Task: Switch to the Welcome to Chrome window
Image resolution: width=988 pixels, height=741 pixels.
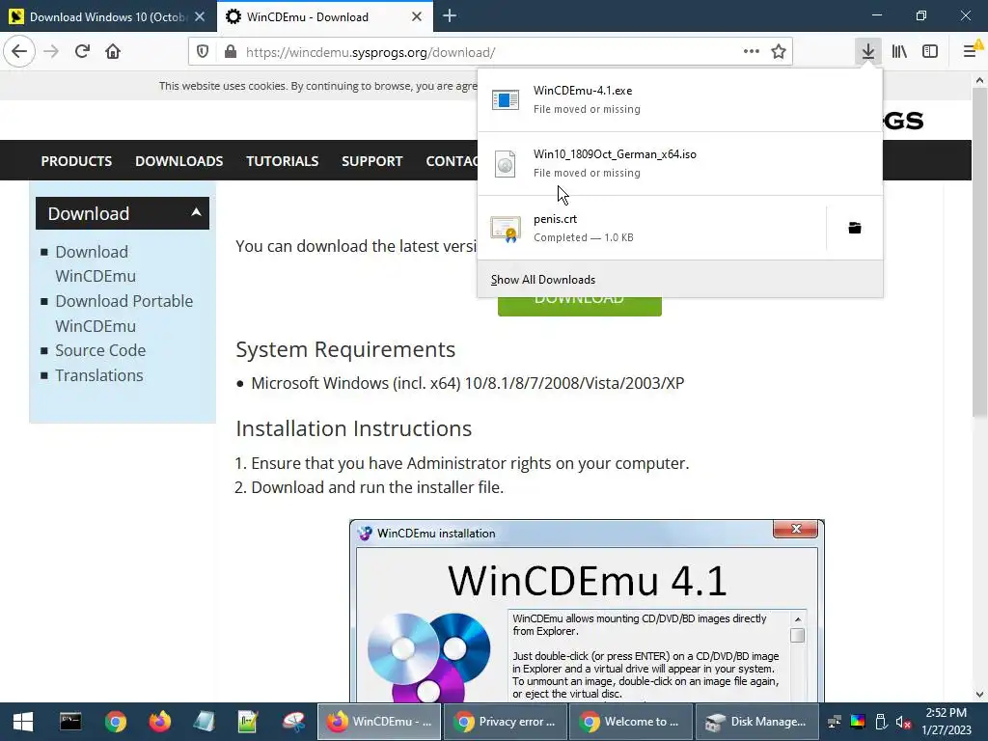Action: 631,722
